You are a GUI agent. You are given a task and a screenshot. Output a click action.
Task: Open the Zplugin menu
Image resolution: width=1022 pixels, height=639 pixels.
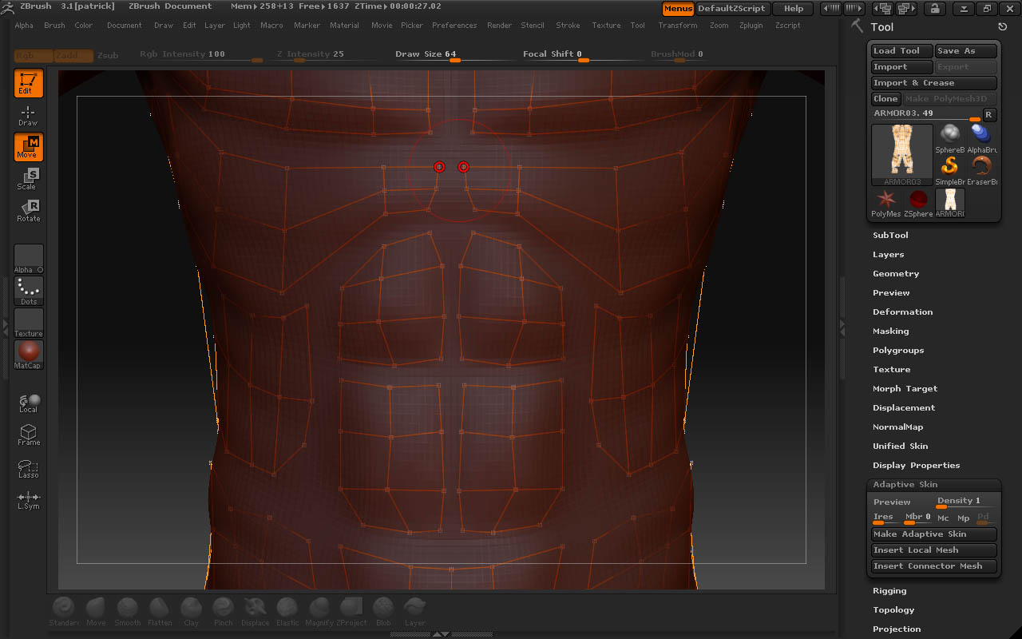coord(751,26)
